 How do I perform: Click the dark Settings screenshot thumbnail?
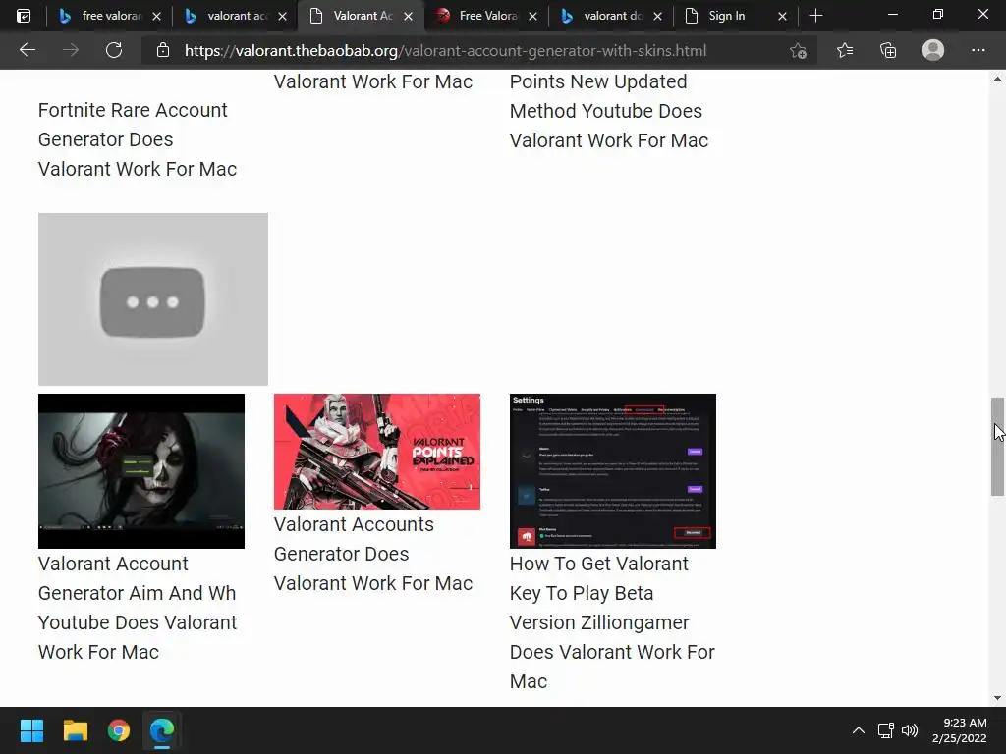coord(613,471)
